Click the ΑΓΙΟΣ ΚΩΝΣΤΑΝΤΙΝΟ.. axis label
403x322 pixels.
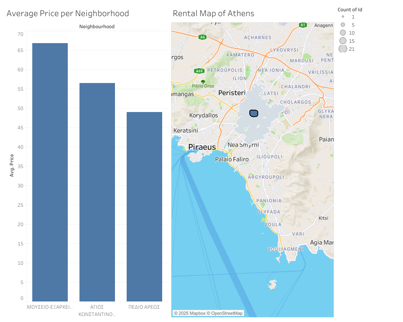[97, 311]
